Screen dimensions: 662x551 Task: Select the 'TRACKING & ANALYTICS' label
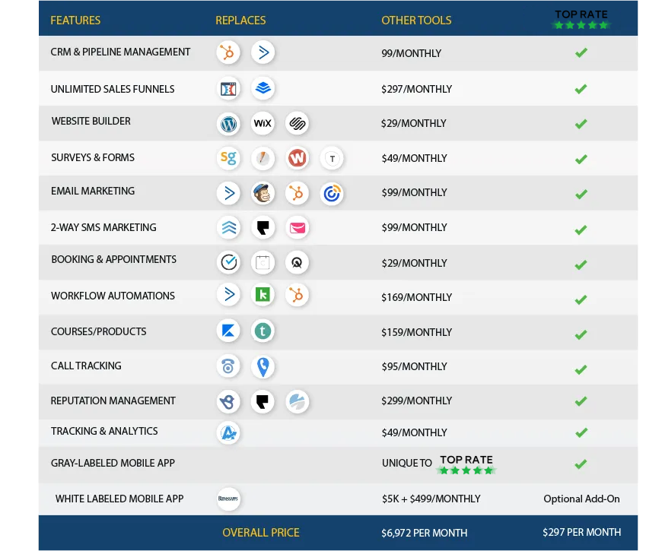pyautogui.click(x=104, y=431)
